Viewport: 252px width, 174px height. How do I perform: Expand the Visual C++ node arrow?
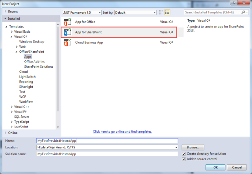(x=11, y=107)
